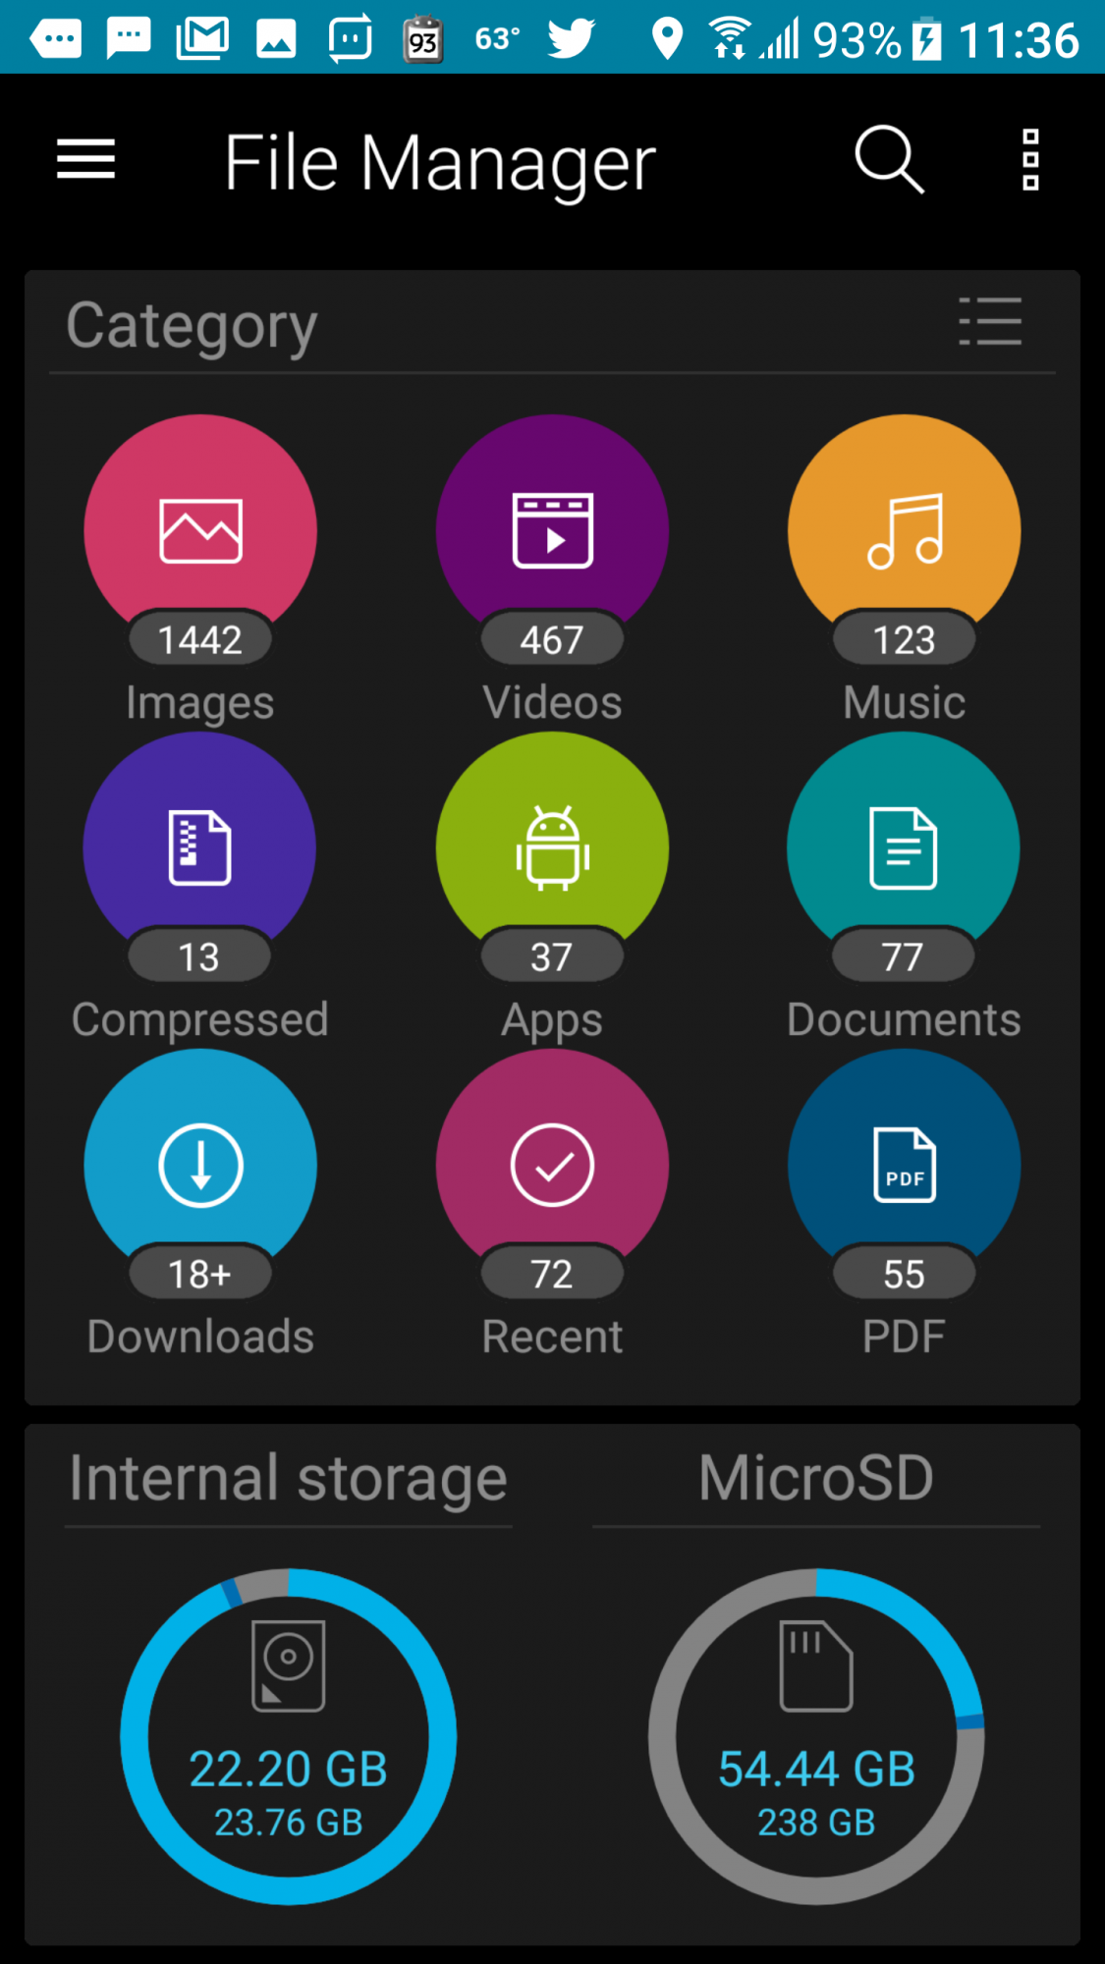This screenshot has height=1964, width=1105.
Task: Open the hamburger navigation menu
Action: pos(86,159)
